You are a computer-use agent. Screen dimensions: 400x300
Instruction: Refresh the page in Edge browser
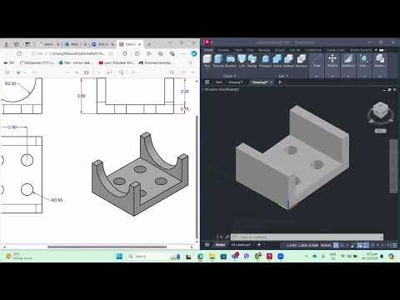tap(19, 53)
